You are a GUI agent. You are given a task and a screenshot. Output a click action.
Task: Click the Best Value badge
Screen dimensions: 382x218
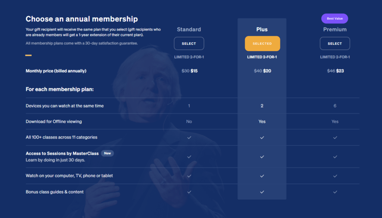click(335, 19)
